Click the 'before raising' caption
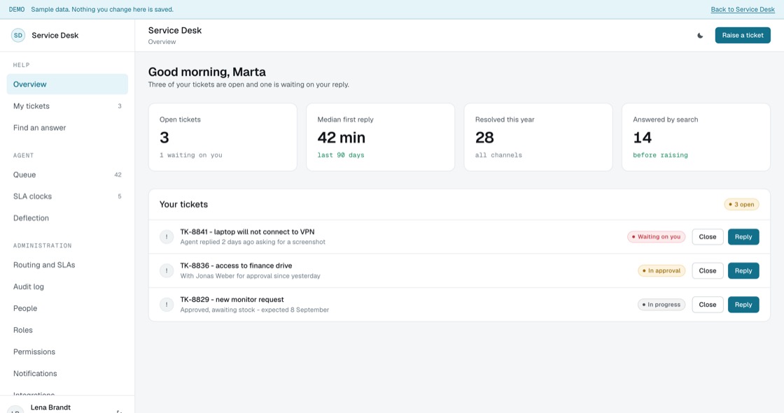The width and height of the screenshot is (784, 413). pos(661,155)
